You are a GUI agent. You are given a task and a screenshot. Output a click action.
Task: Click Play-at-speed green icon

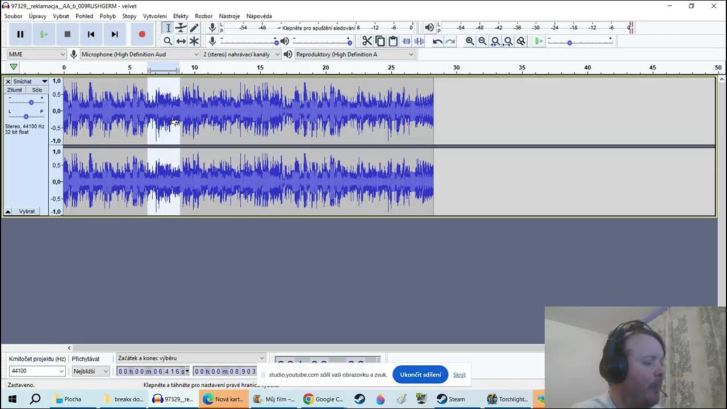point(539,41)
